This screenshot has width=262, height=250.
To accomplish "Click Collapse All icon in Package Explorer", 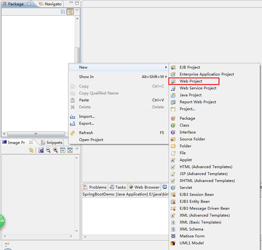I will pos(63,12).
